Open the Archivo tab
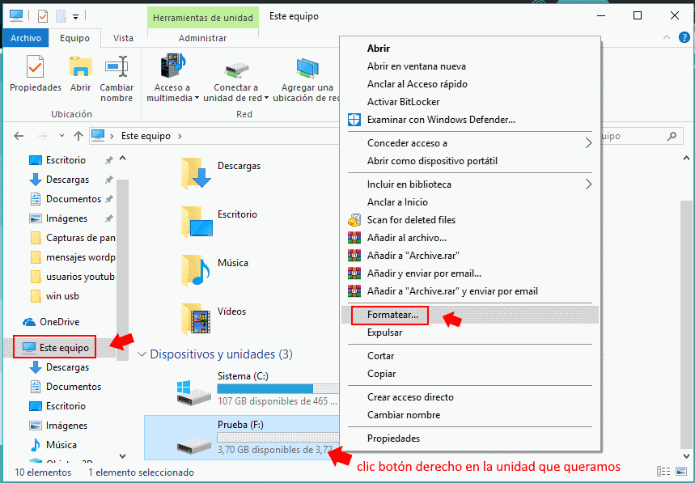The image size is (695, 483). coord(26,38)
